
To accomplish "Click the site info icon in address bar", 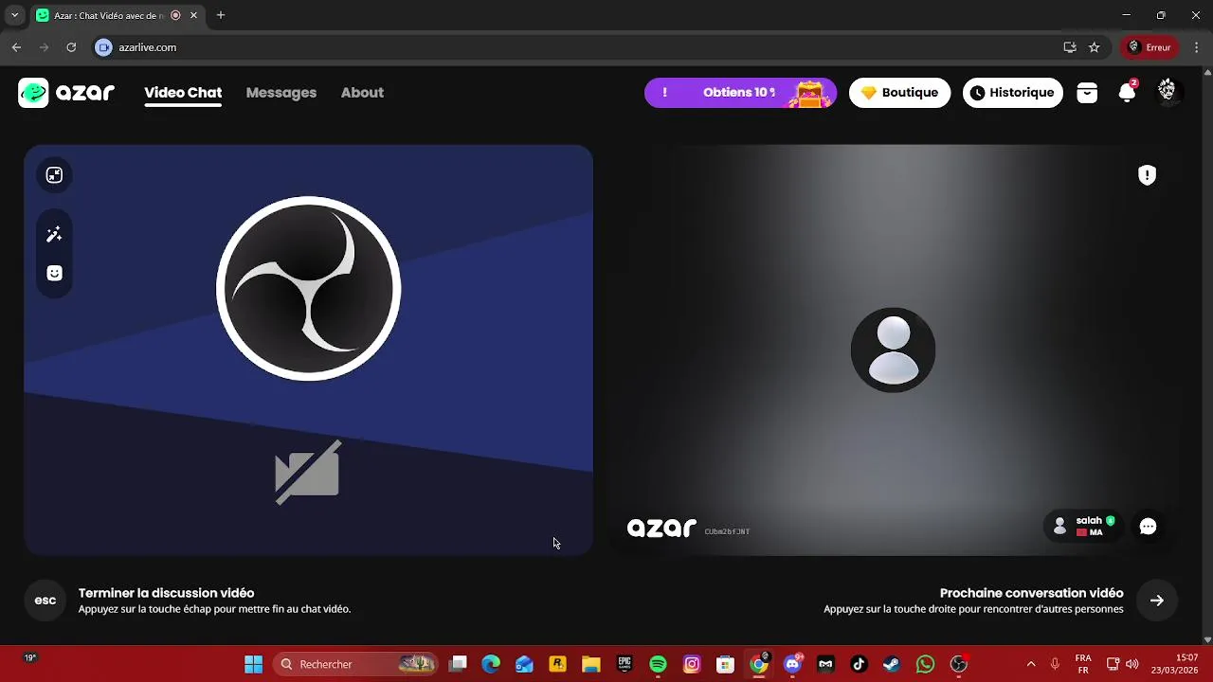I will [104, 47].
